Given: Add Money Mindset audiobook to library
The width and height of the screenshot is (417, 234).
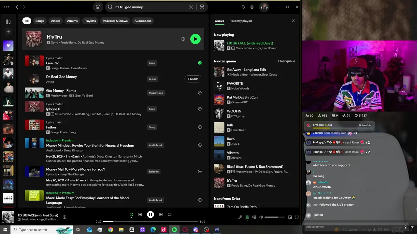Looking at the screenshot, I should tap(200, 145).
